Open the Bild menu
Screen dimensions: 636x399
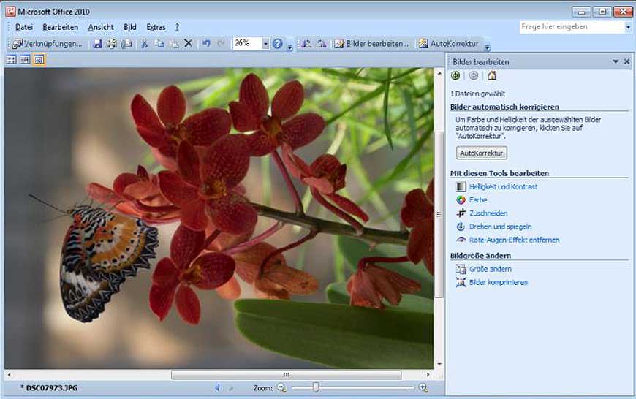tap(130, 27)
